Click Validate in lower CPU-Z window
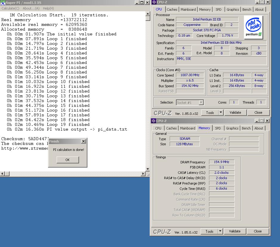This screenshot has height=247, width=280. [235, 231]
